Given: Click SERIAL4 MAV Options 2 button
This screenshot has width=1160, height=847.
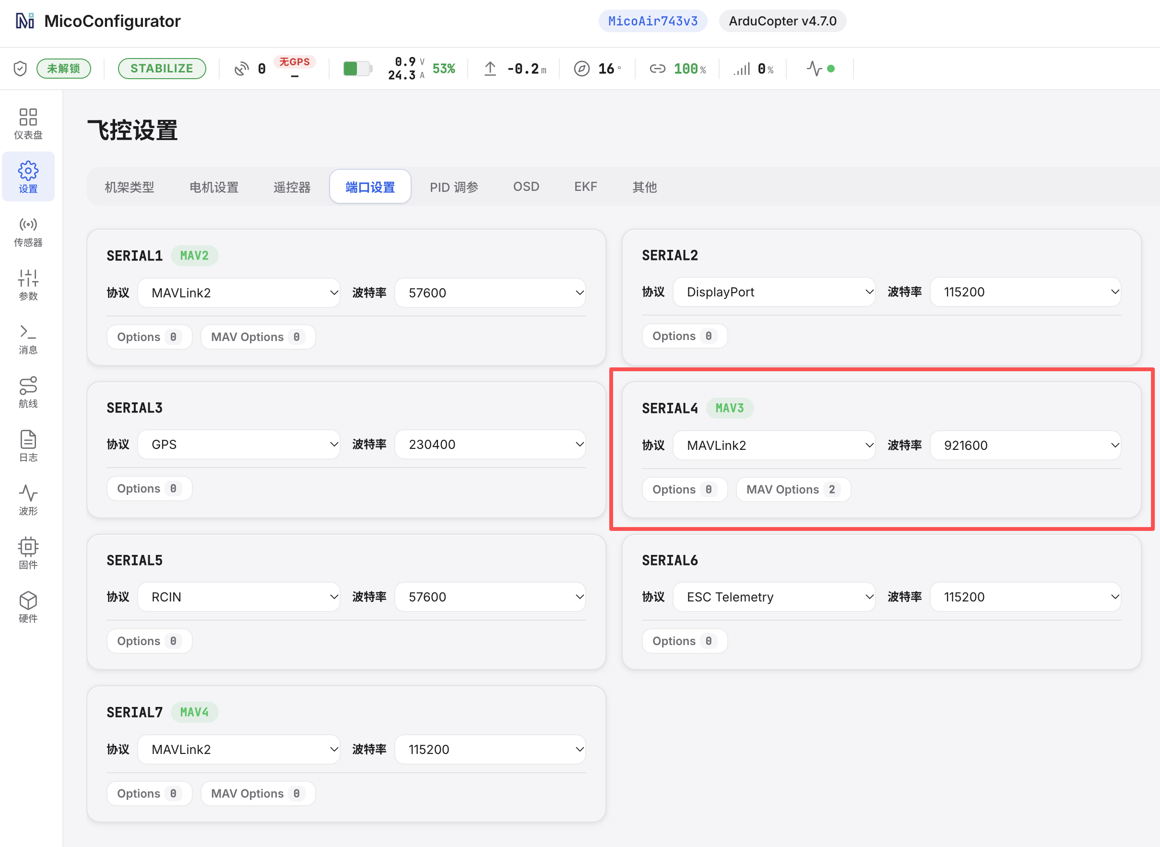Looking at the screenshot, I should (x=793, y=489).
